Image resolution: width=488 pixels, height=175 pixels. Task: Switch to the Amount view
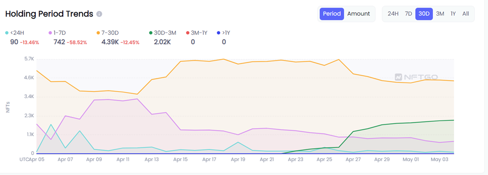click(359, 14)
